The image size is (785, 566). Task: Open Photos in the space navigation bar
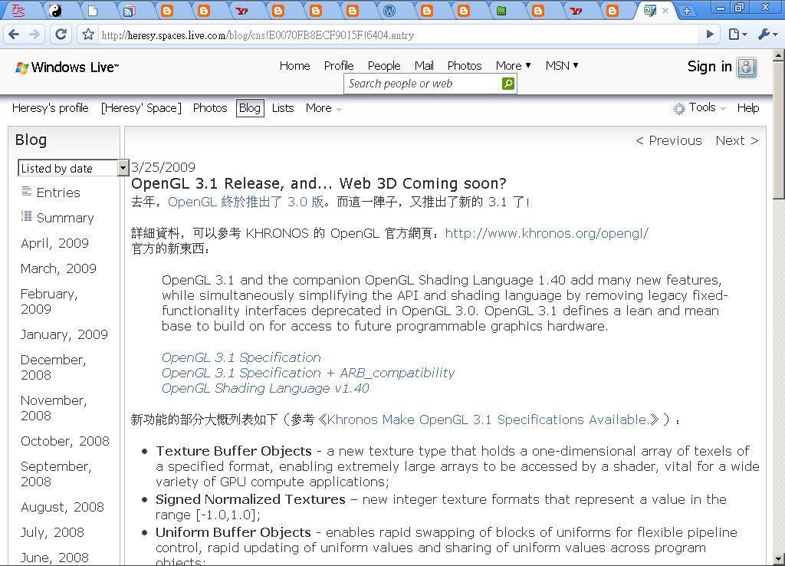click(x=210, y=108)
